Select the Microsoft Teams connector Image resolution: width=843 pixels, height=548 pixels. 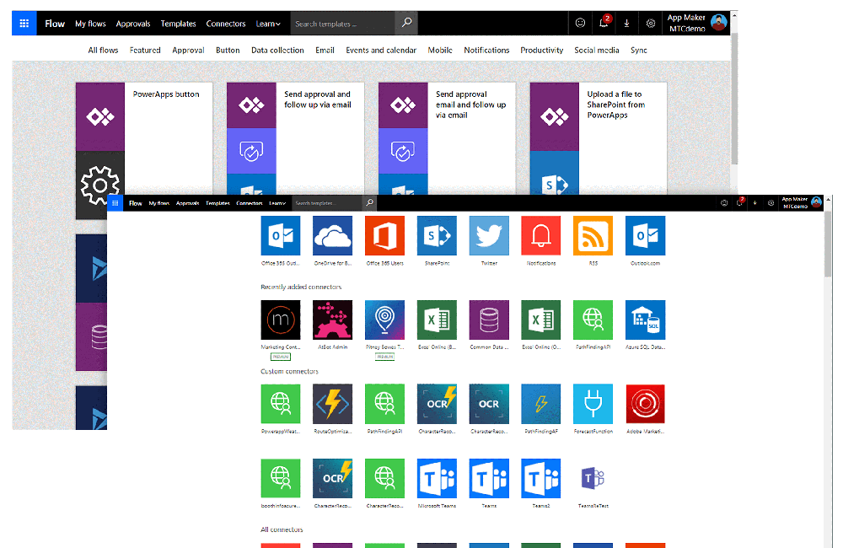click(437, 479)
